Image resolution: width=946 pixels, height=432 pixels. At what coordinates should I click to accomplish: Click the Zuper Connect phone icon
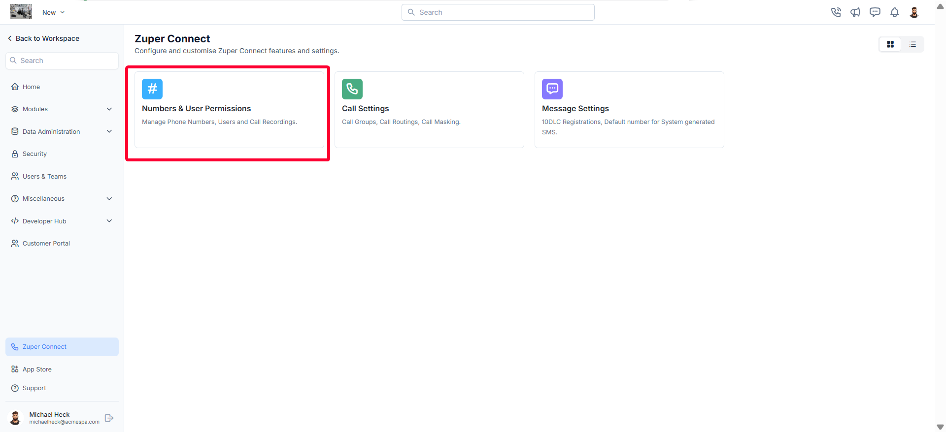15,347
